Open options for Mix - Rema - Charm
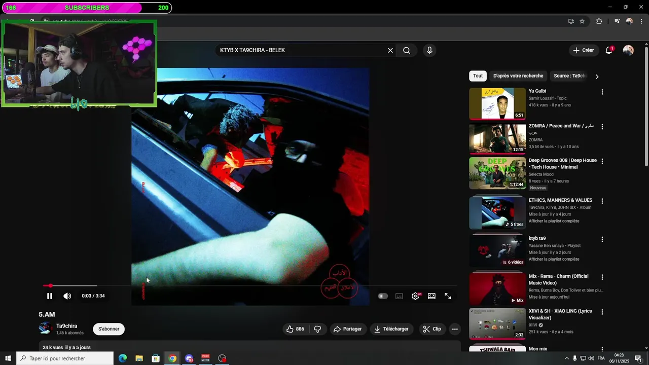The width and height of the screenshot is (649, 365). (602, 277)
